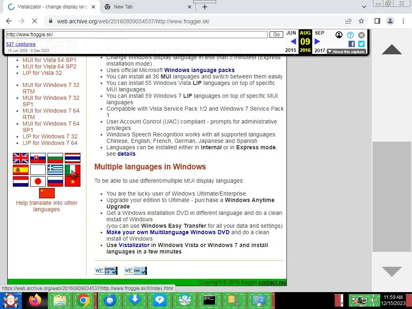Open the contact me footer link
Screen dimensions: 412x309
pos(272,282)
